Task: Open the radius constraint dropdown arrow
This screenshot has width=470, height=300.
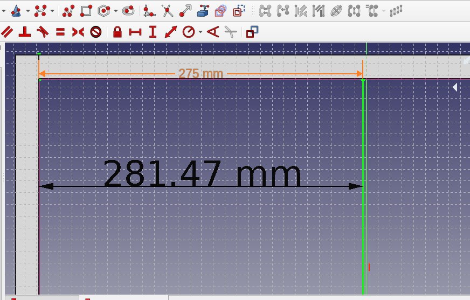Action: (200, 32)
